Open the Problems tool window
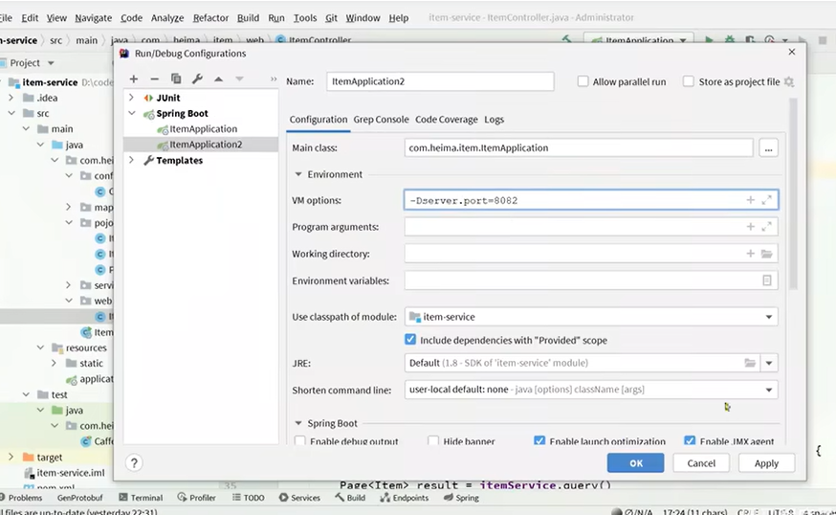Viewport: 836px width, 515px height. click(x=20, y=498)
